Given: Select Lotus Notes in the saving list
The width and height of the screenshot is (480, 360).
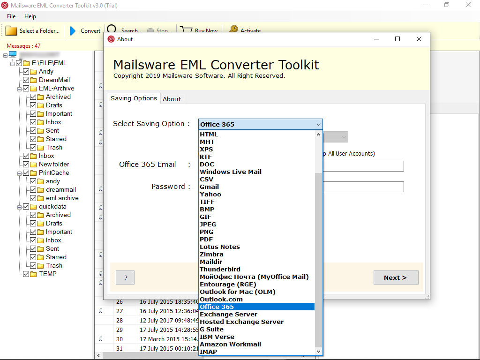Looking at the screenshot, I should [x=256, y=247].
